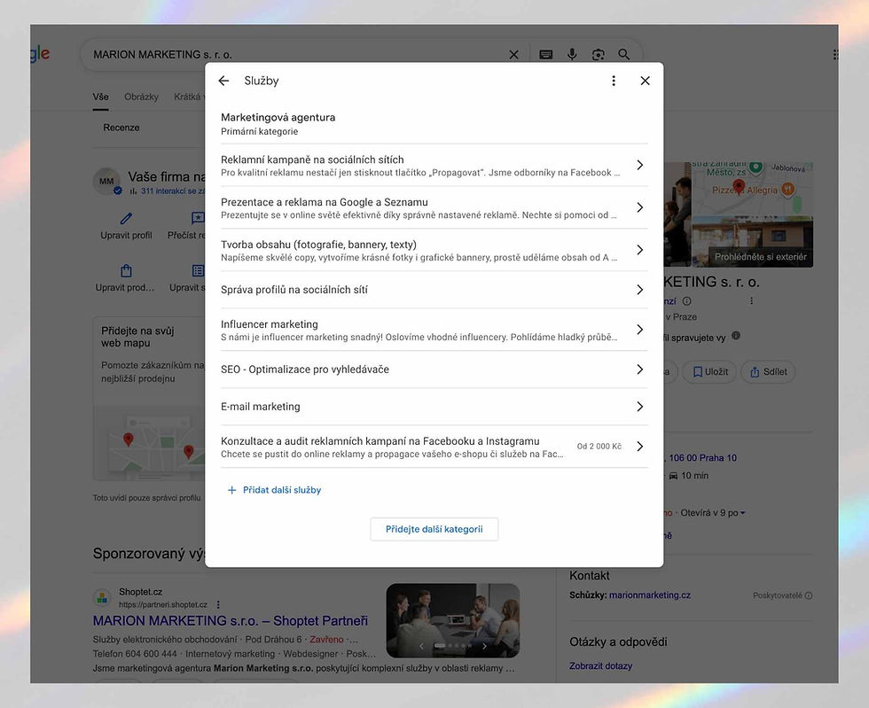Click the Přidat další služby option
Viewport: 869px width, 708px height.
click(x=278, y=489)
